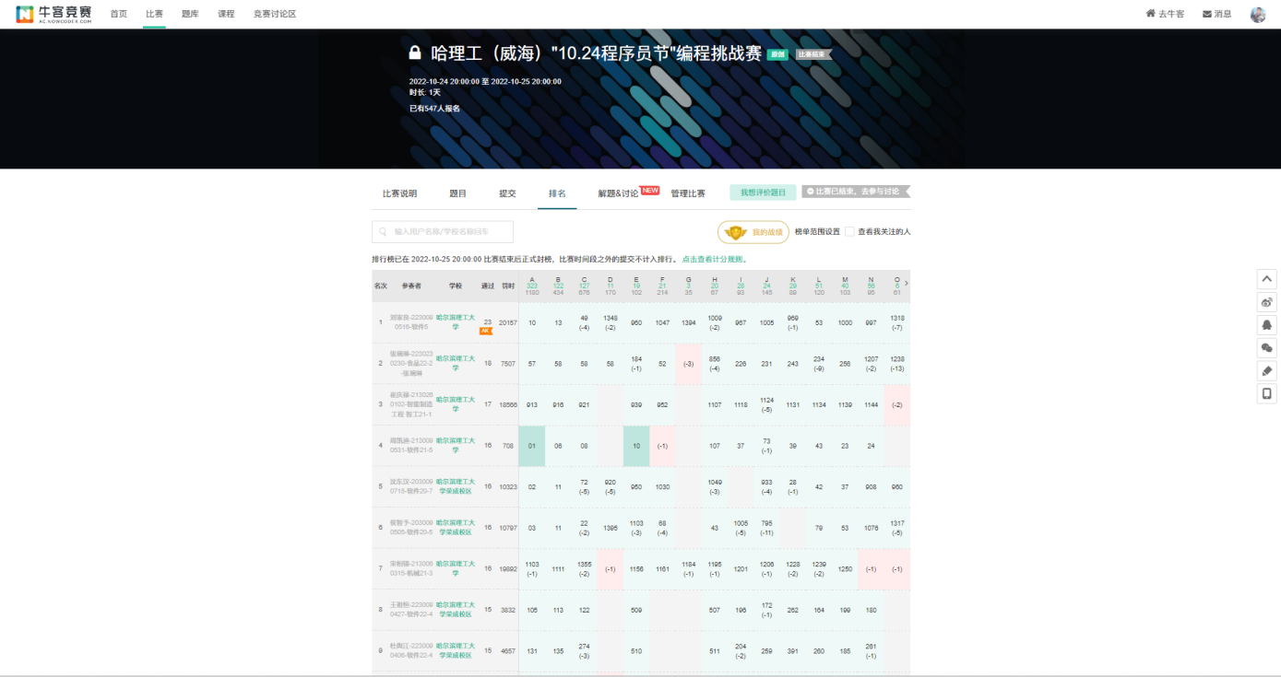
Task: Open problem D column header
Action: point(611,286)
